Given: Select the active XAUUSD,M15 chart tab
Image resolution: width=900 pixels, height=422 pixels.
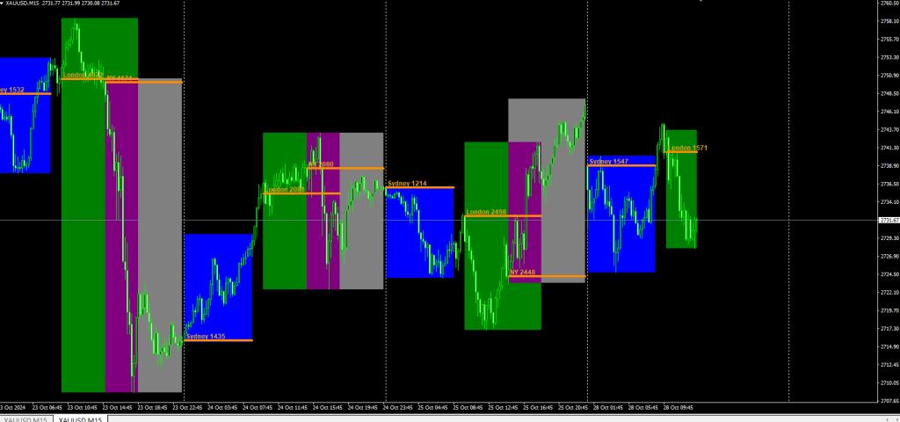Looking at the screenshot, I should pos(80,418).
